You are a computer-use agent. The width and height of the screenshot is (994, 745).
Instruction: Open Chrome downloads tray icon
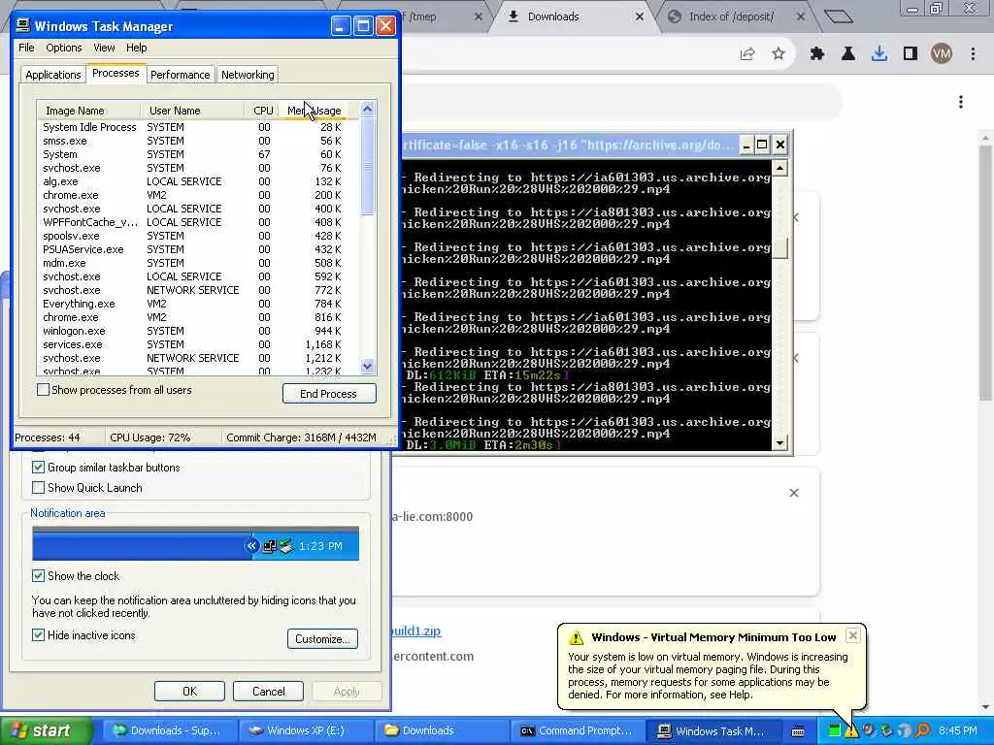coord(878,54)
